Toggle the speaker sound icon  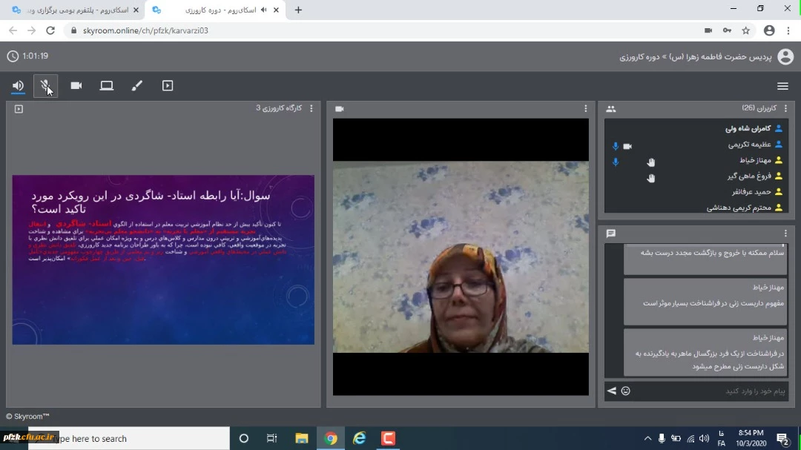click(x=18, y=86)
